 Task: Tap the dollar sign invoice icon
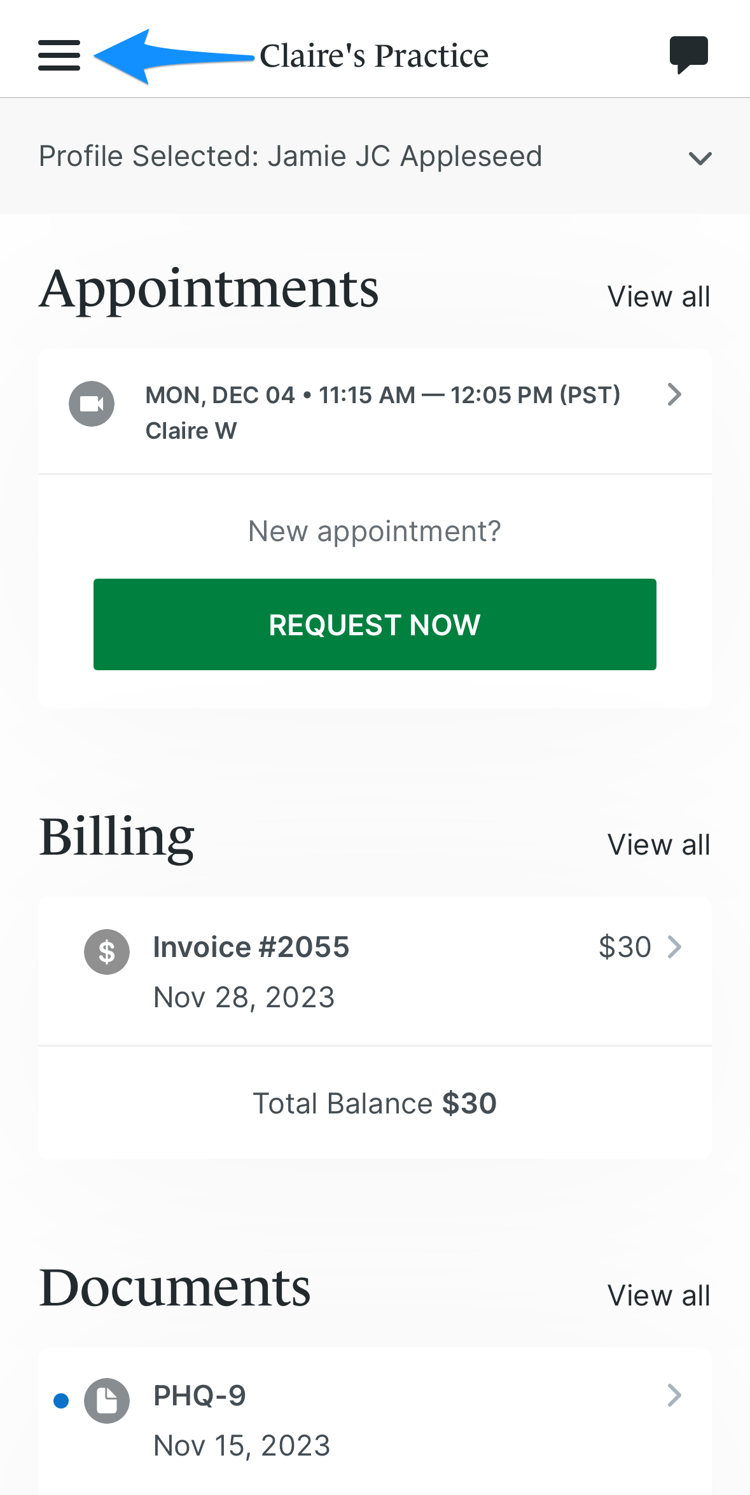tap(107, 952)
